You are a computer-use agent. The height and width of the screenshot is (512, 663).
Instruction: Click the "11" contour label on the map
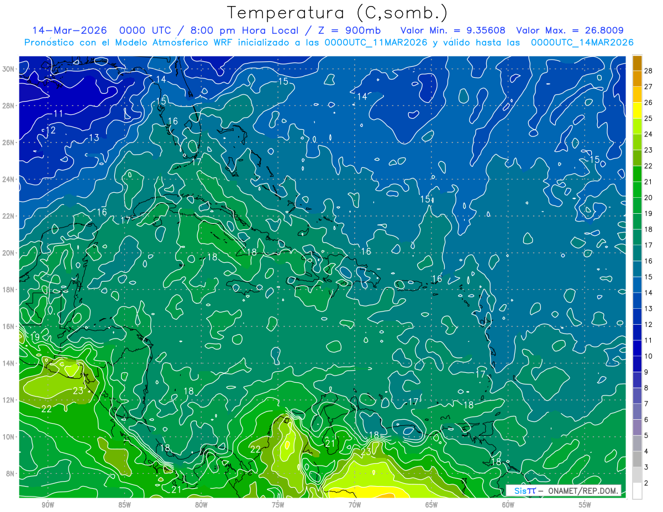pos(59,114)
